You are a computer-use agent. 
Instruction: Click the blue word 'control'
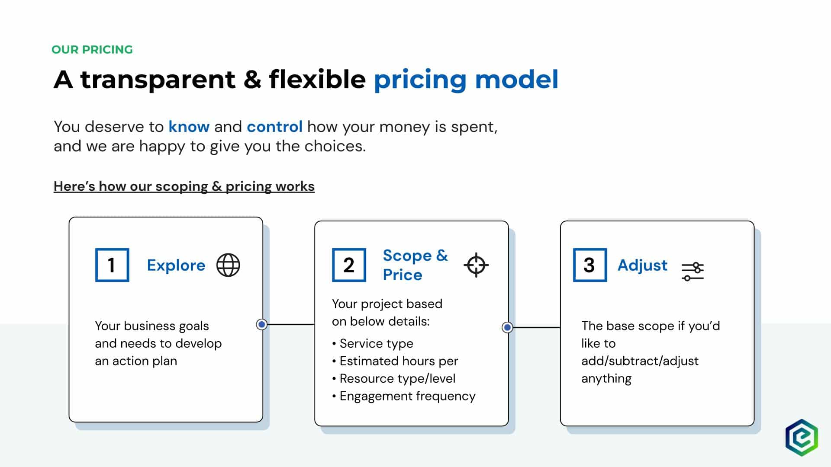coord(274,127)
